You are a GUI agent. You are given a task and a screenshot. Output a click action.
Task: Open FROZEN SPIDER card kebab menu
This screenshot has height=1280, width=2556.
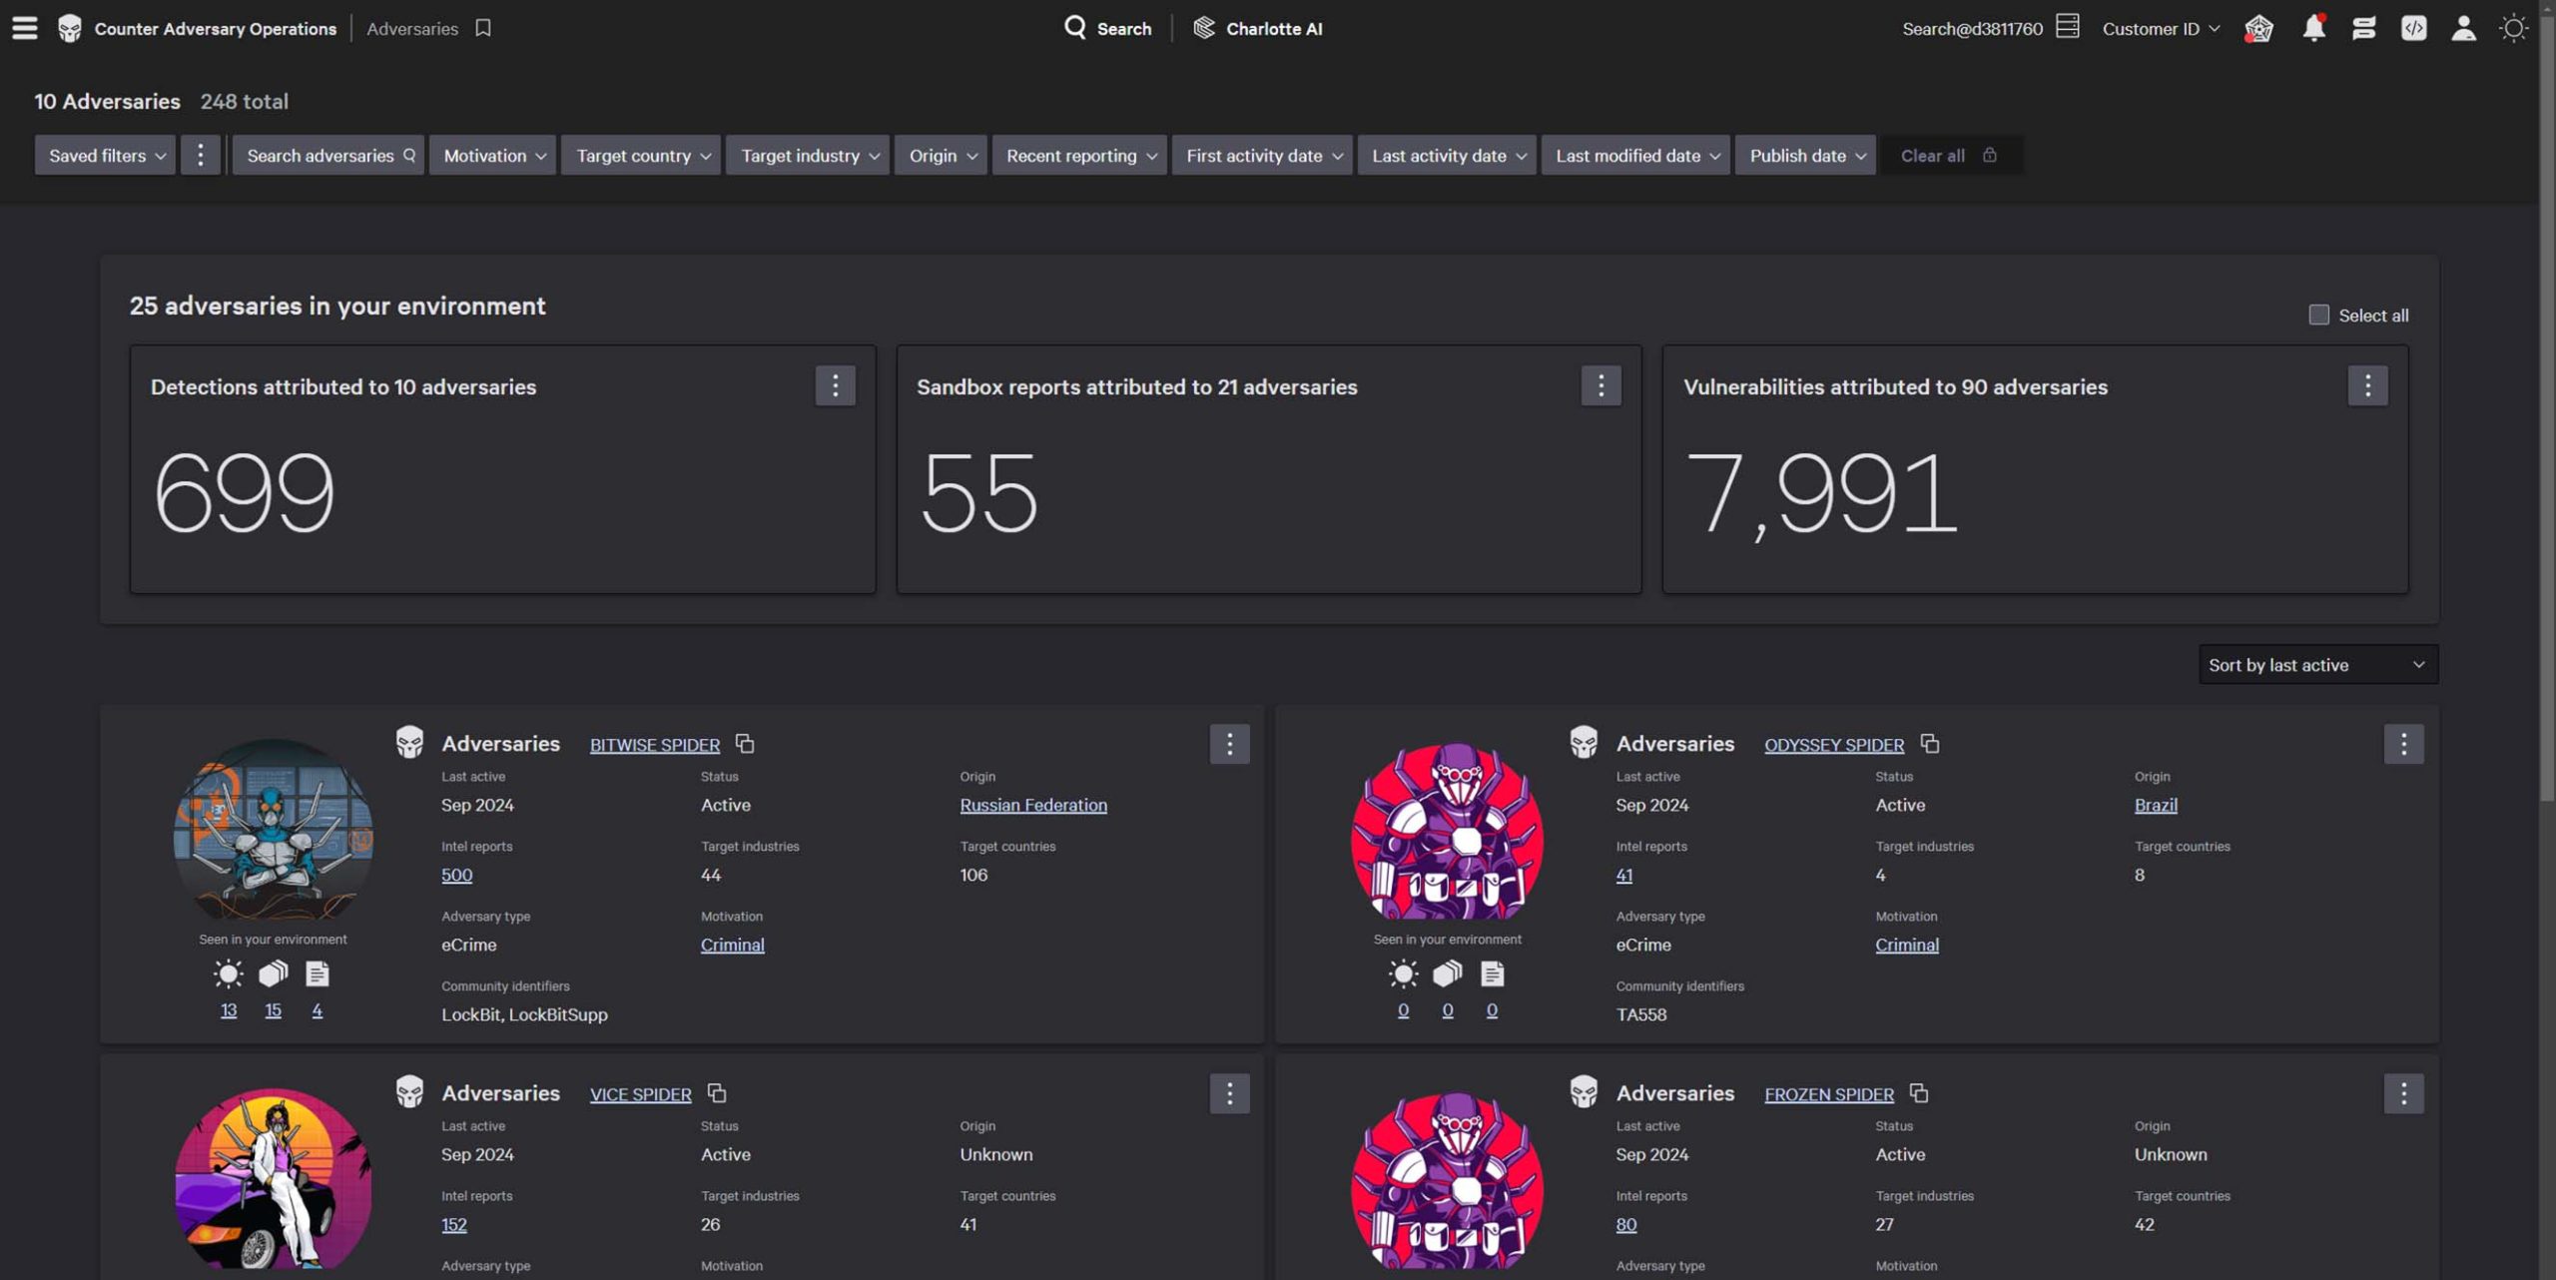(2403, 1092)
